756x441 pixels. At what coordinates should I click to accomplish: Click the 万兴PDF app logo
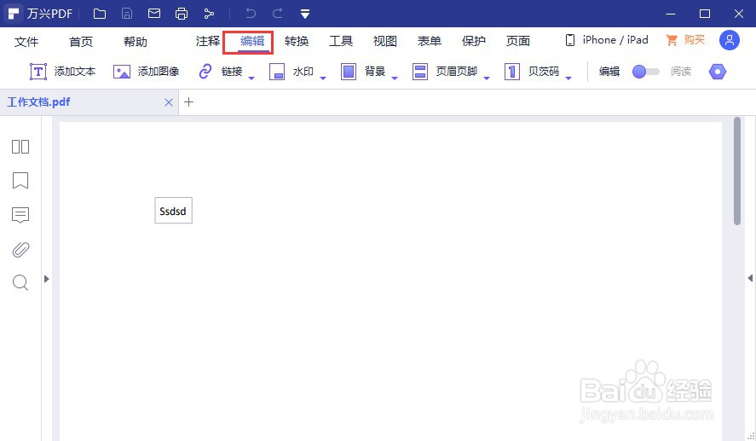coord(14,14)
